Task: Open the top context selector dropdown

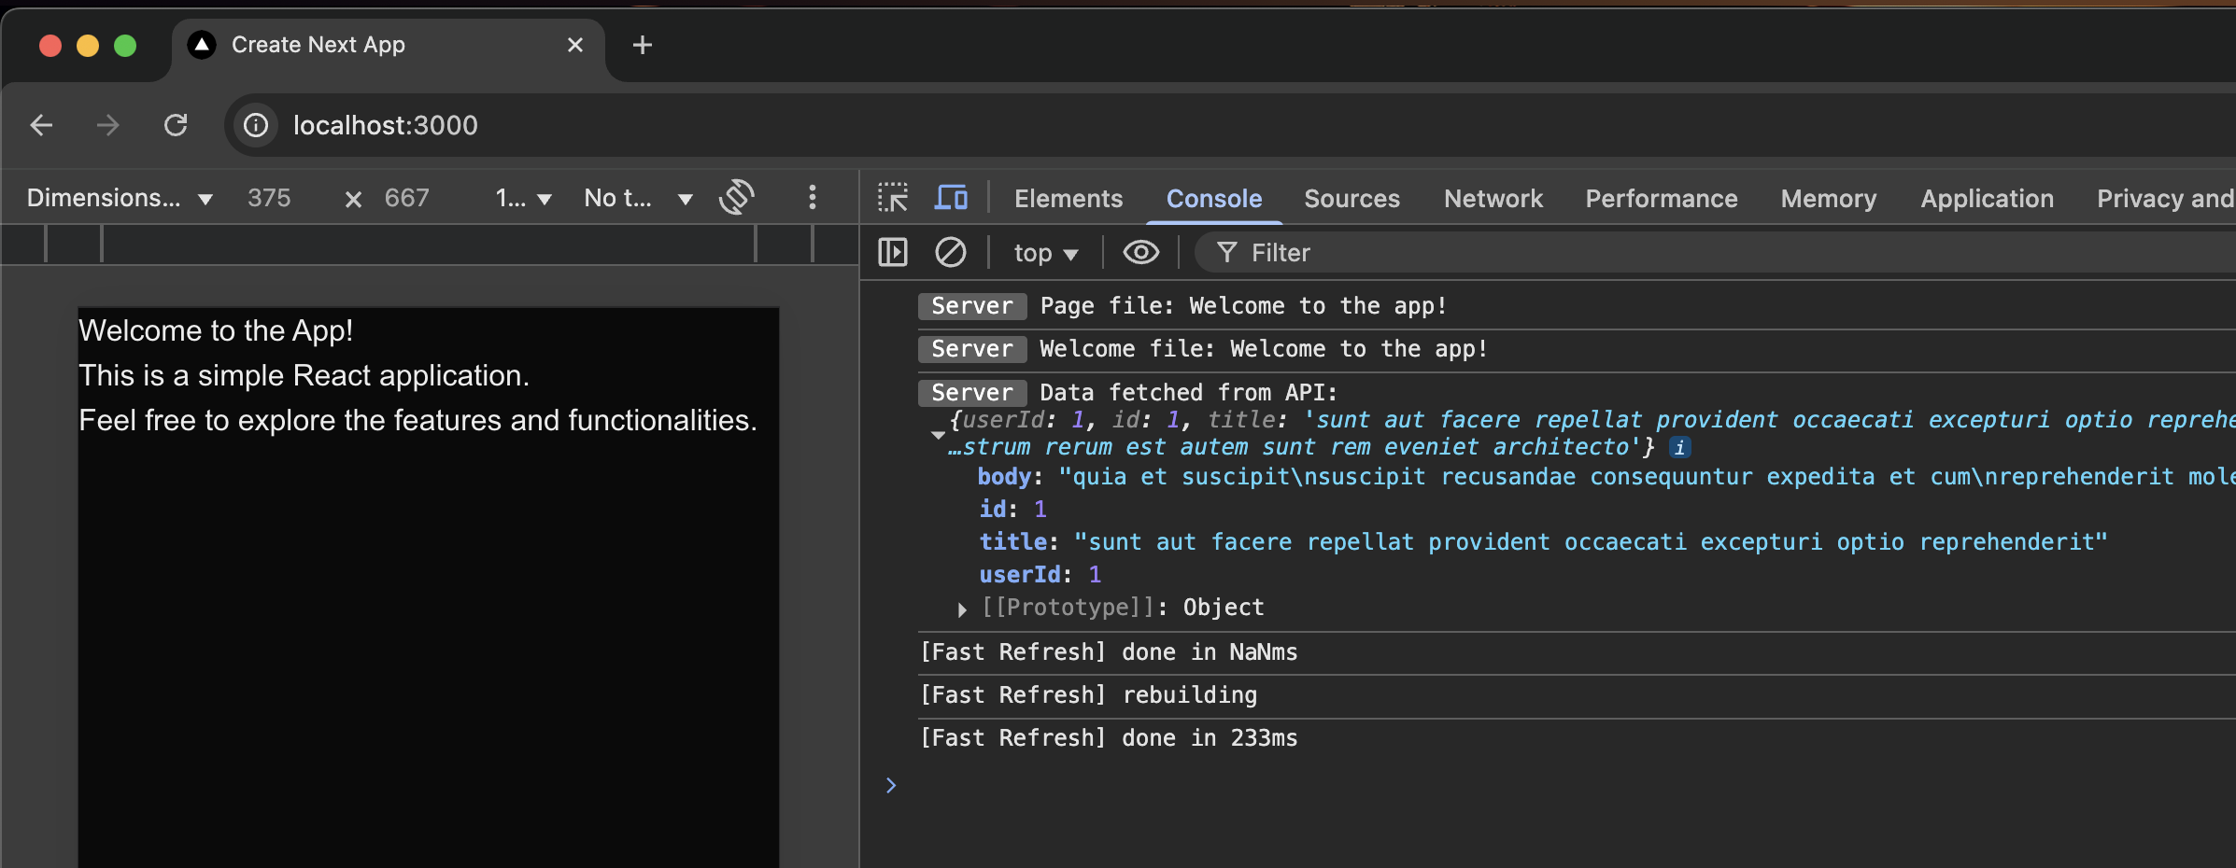Action: pyautogui.click(x=1046, y=253)
